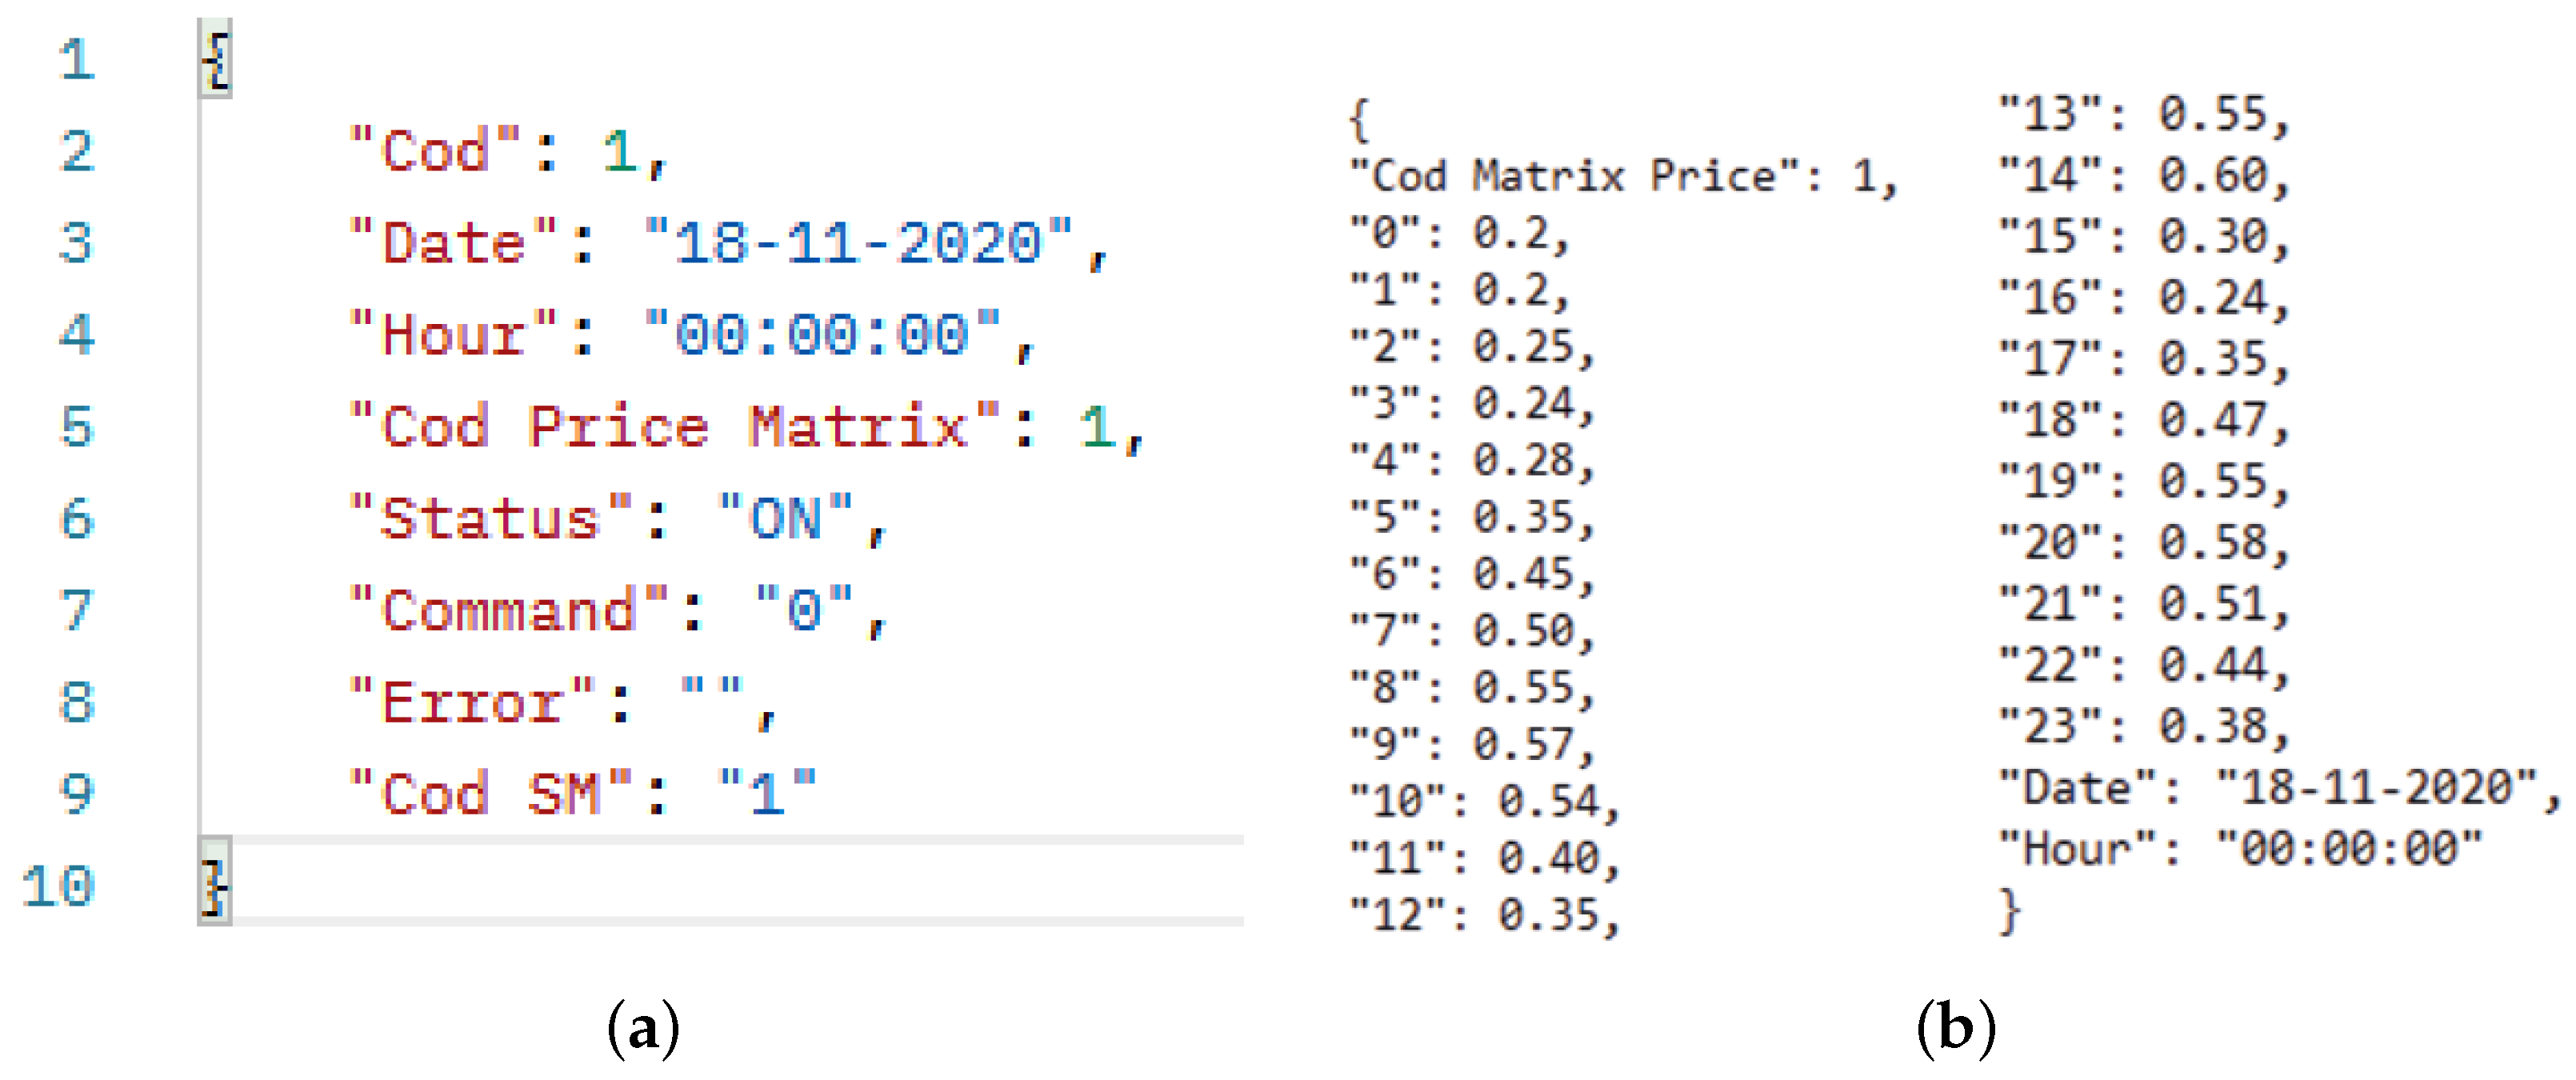The image size is (2576, 1080).
Task: Click line number 5 in the gutter
Action: point(77,427)
